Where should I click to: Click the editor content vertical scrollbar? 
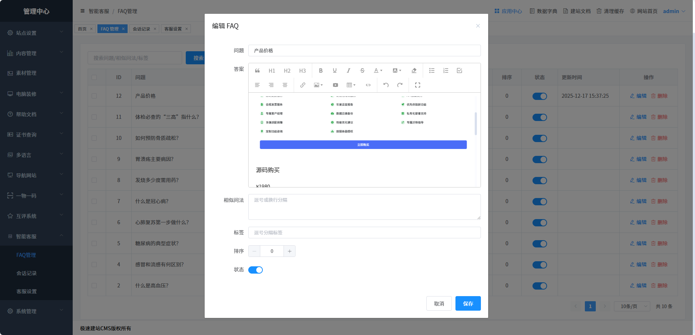(475, 124)
